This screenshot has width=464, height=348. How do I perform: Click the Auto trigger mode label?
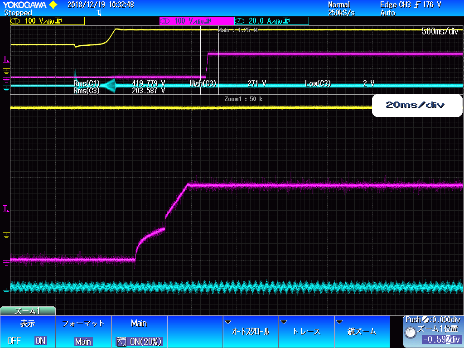[x=388, y=13]
